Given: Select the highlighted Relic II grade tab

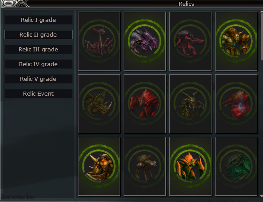Looking at the screenshot, I should (x=39, y=35).
